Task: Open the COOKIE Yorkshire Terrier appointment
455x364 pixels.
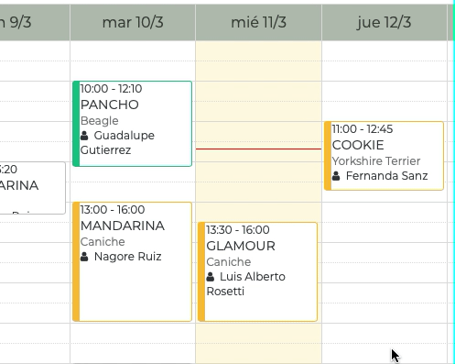Action: 384,156
